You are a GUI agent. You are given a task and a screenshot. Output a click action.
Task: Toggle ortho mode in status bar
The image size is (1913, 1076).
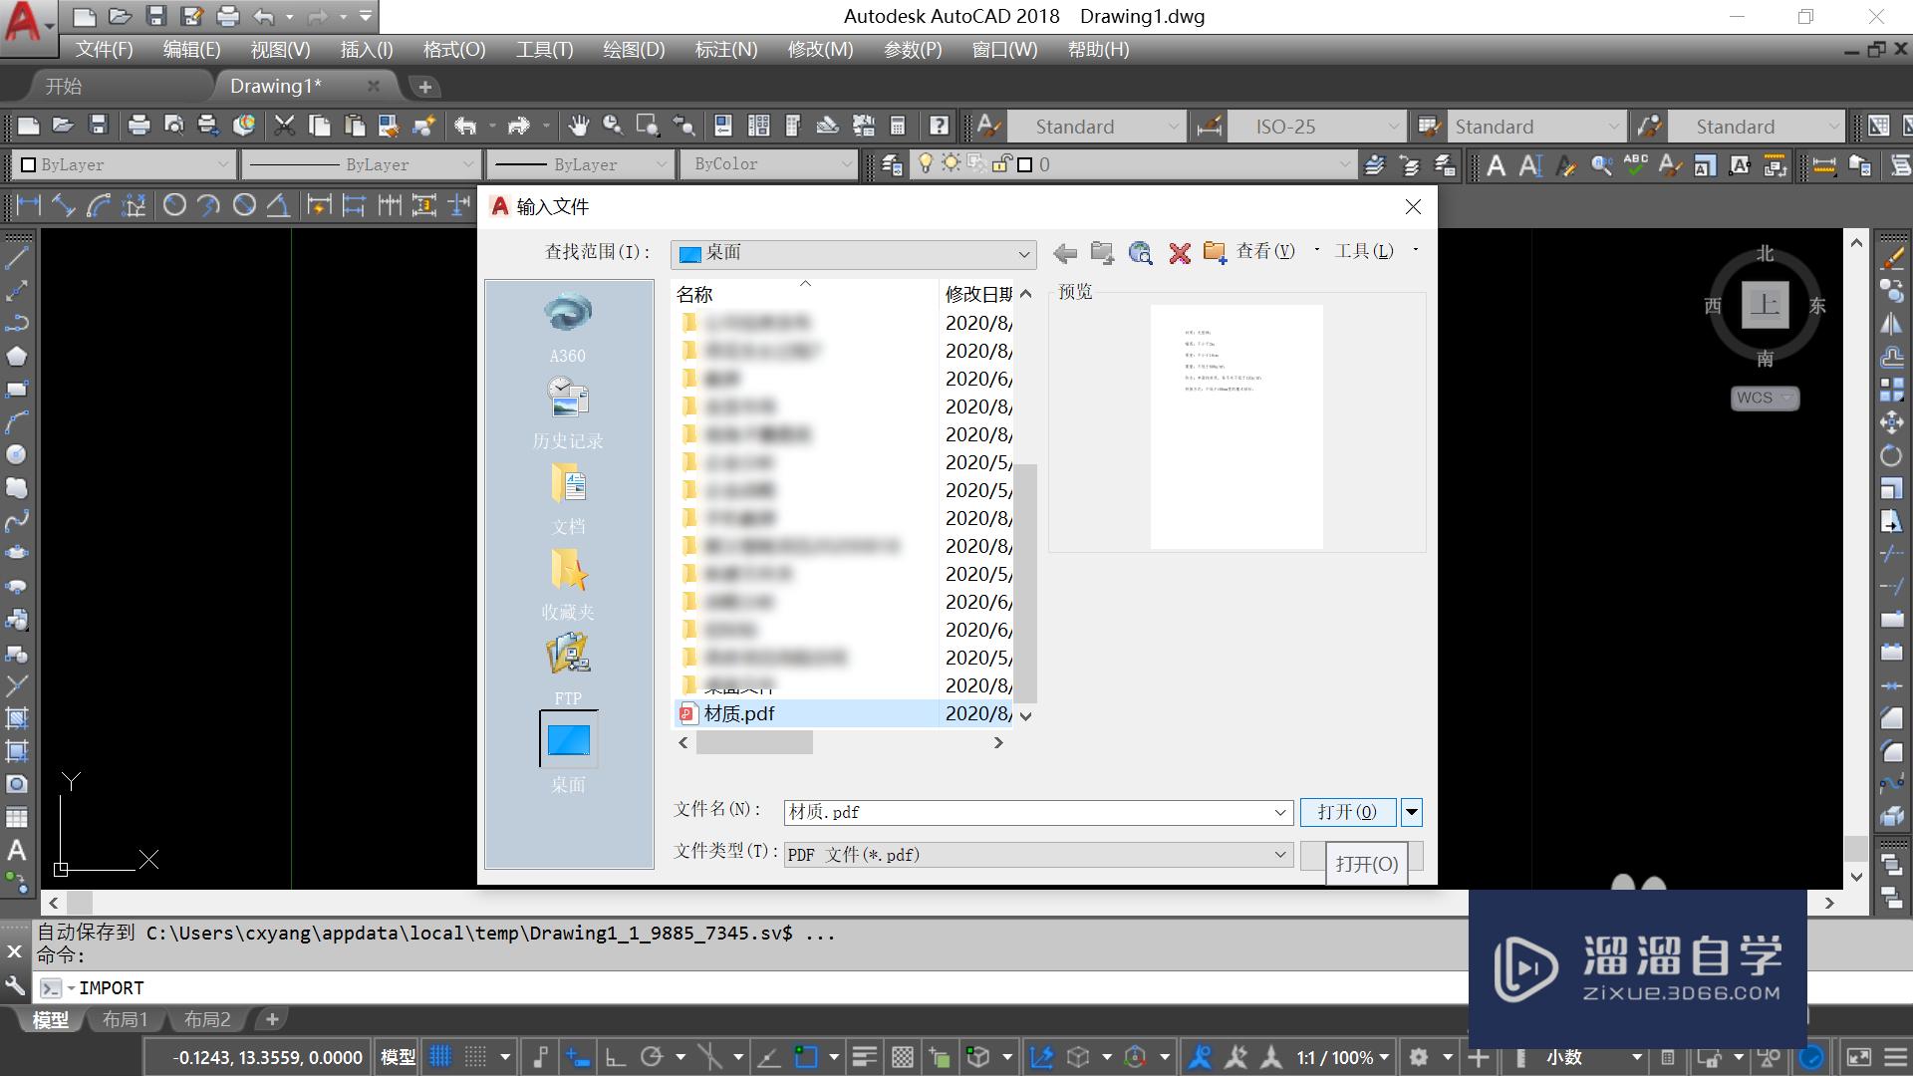coord(616,1057)
